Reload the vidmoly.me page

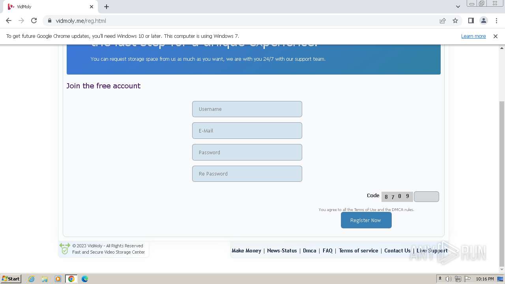point(34,21)
